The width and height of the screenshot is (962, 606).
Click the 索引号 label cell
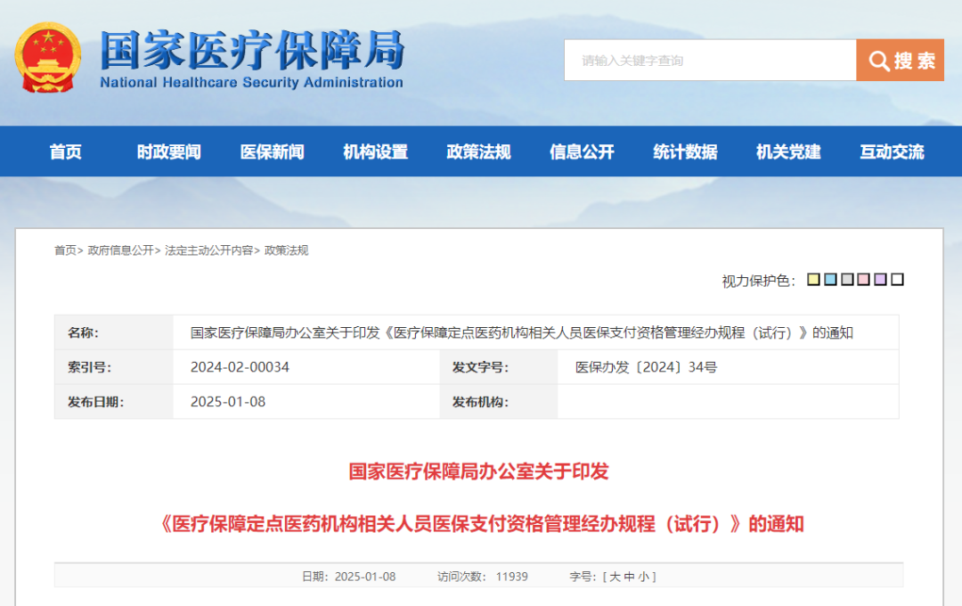tap(113, 367)
